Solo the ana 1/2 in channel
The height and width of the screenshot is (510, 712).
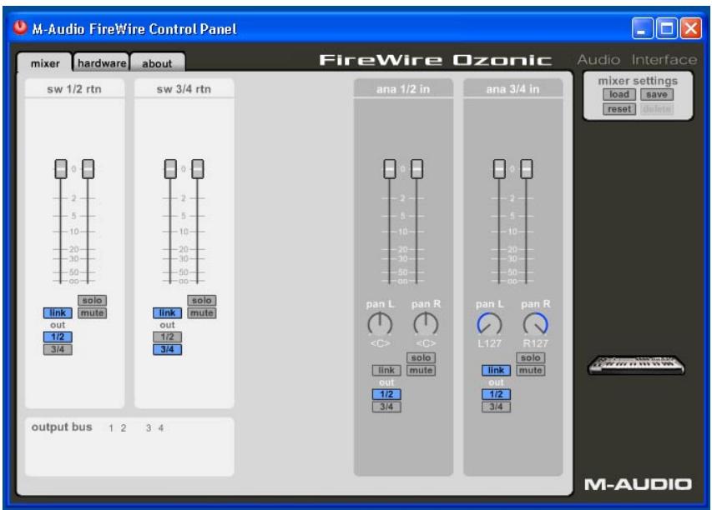[x=421, y=357]
